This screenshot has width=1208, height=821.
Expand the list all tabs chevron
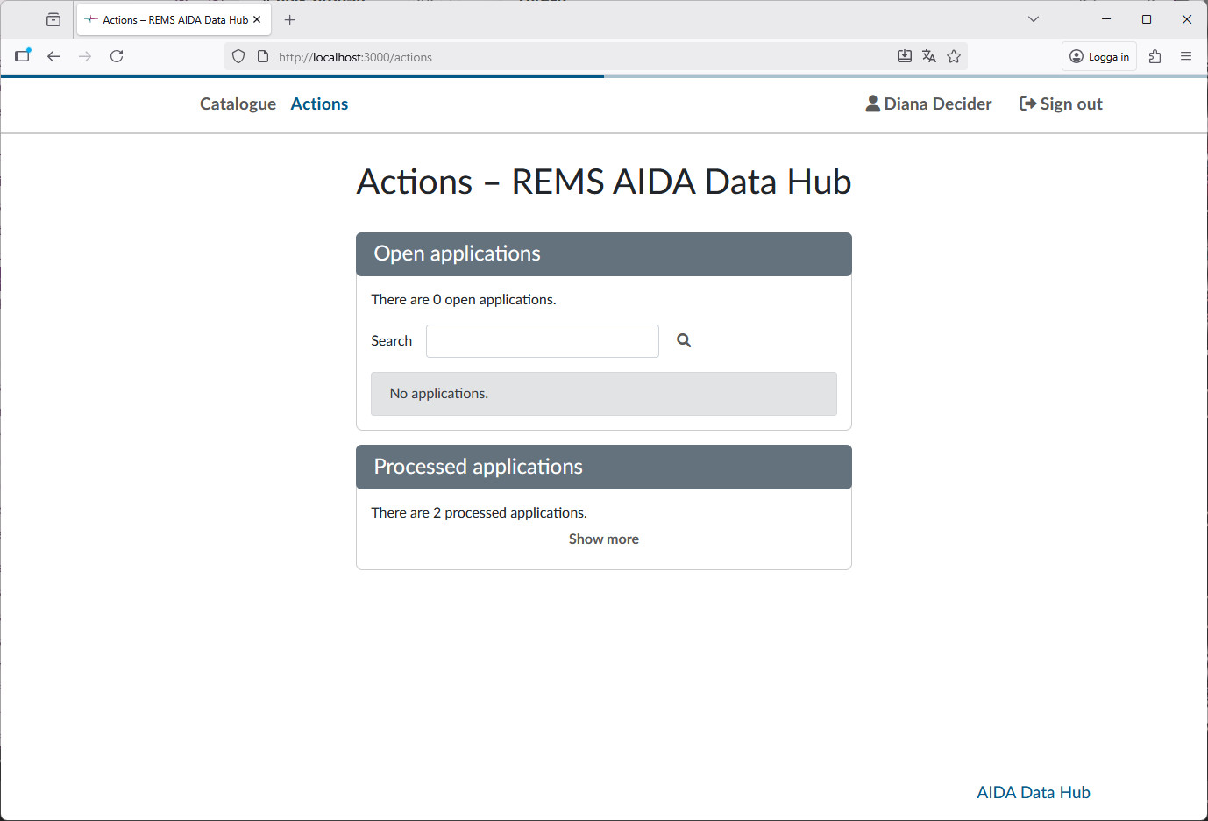[1033, 18]
